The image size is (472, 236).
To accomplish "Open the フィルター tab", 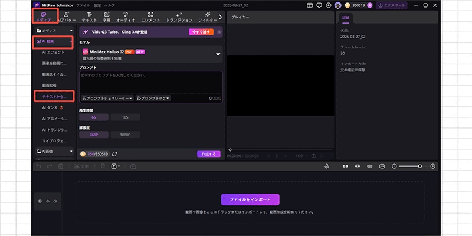I will [x=208, y=17].
